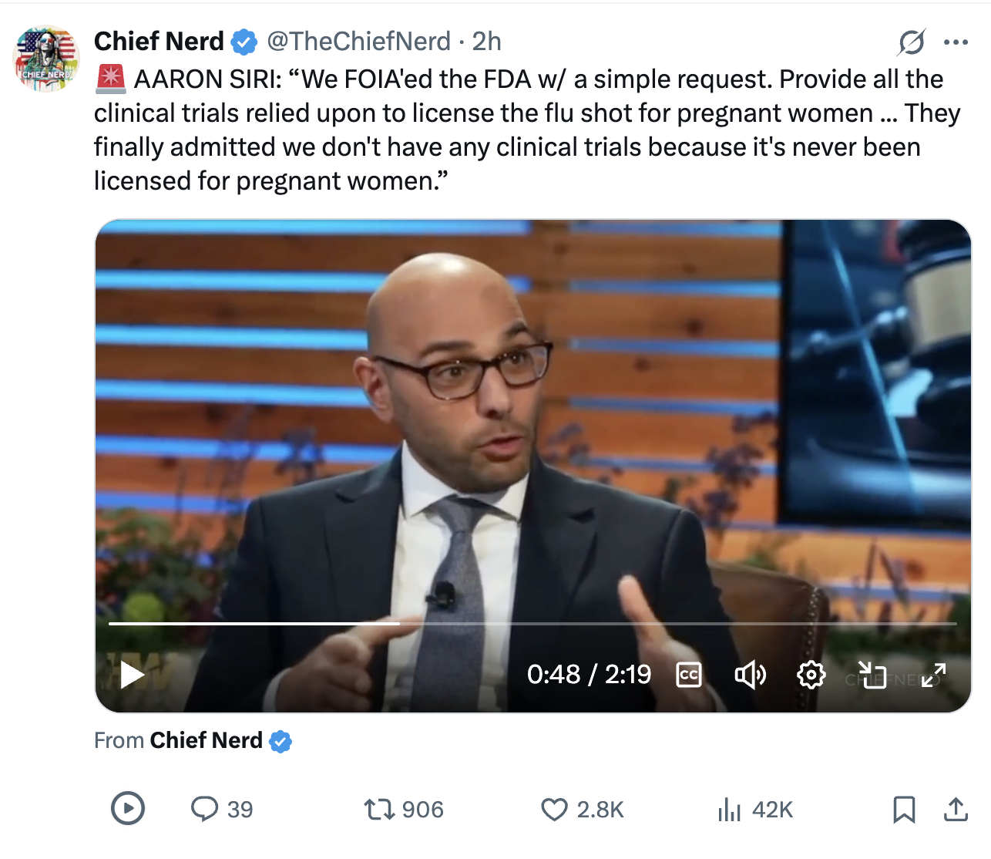
Task: Enter picture-in-picture mode for the video
Action: tap(872, 675)
